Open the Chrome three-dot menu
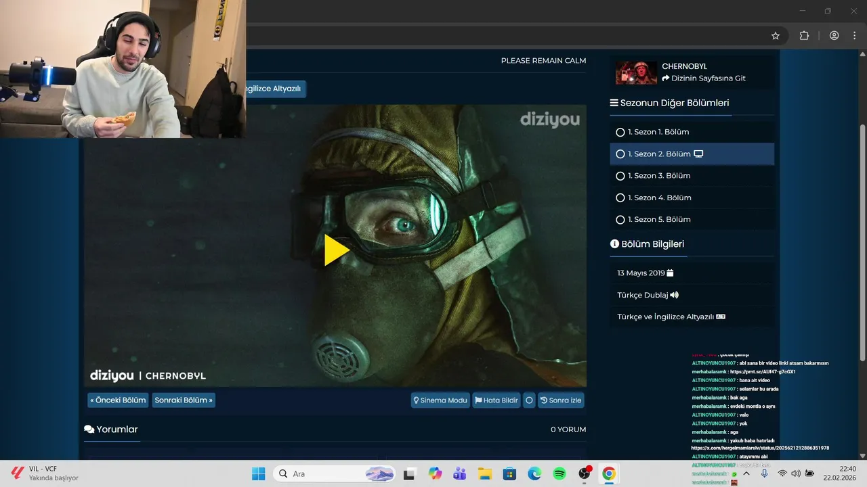 (x=854, y=36)
